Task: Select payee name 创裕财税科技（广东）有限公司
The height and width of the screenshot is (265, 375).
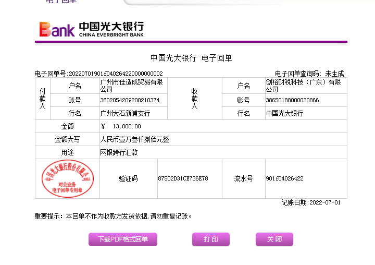Action: point(303,86)
